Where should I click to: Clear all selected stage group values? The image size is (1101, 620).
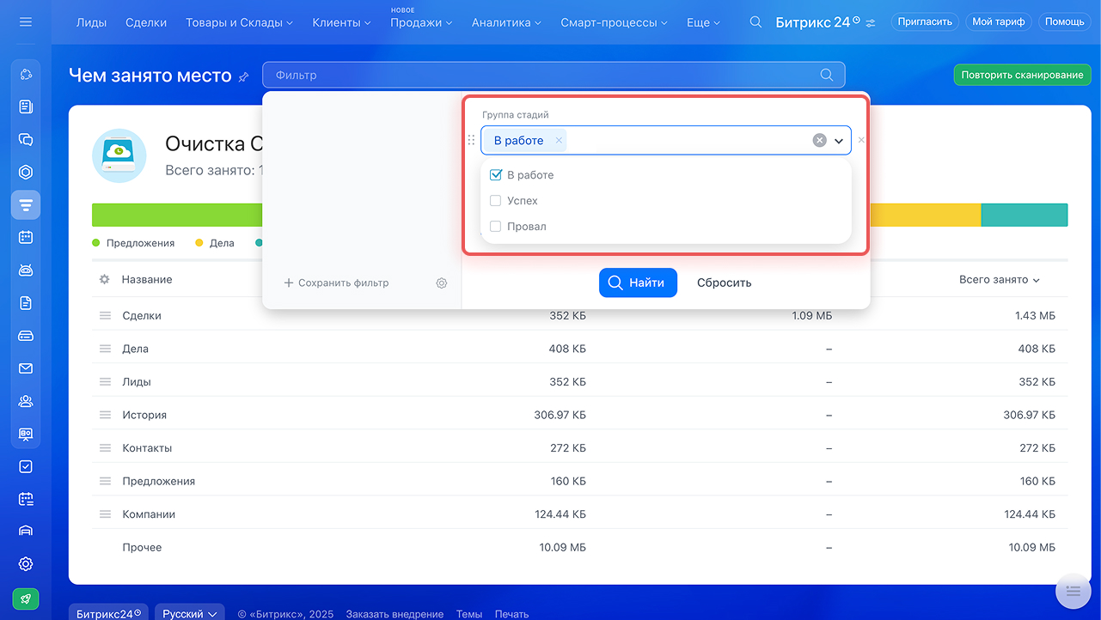point(820,140)
